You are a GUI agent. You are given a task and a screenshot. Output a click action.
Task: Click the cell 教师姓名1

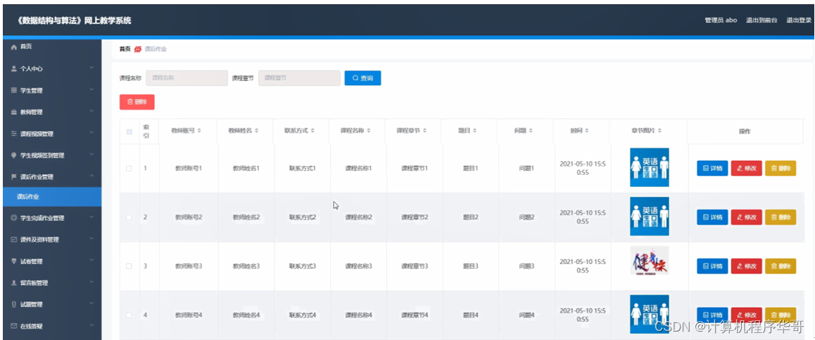tap(246, 168)
